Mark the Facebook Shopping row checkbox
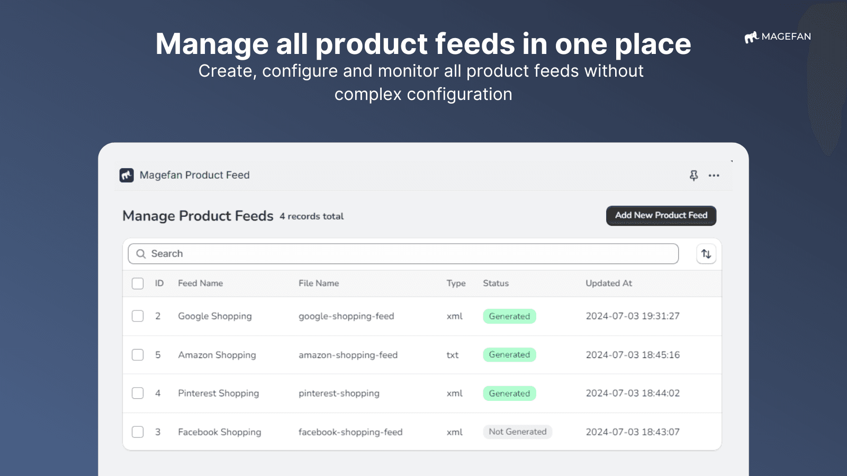 point(138,432)
